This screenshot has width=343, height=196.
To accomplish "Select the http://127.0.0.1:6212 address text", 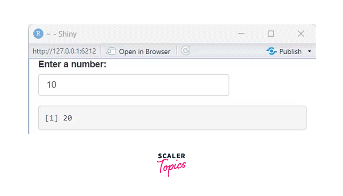I will click(x=64, y=51).
